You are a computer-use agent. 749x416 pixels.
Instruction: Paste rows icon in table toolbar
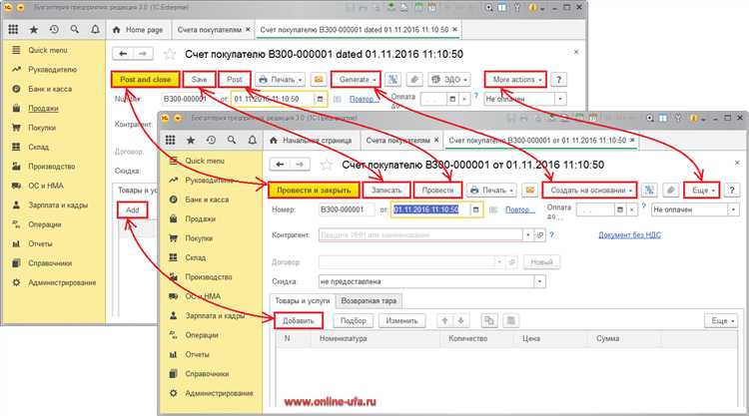pyautogui.click(x=510, y=320)
